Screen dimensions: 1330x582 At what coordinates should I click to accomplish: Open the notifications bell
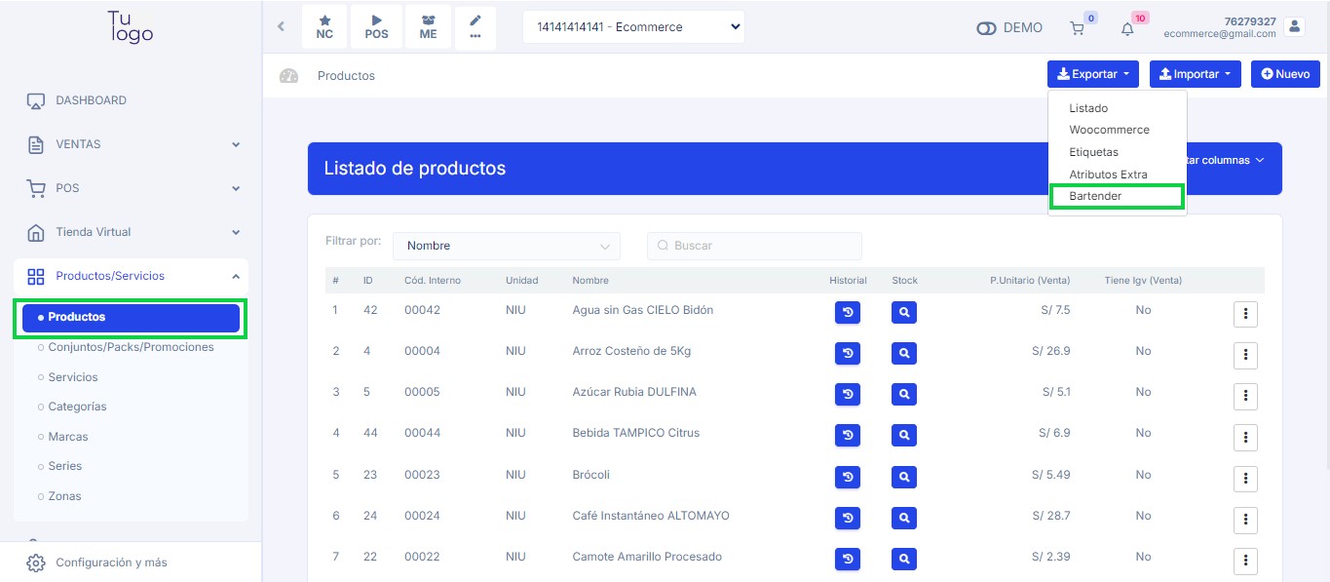click(x=1127, y=28)
